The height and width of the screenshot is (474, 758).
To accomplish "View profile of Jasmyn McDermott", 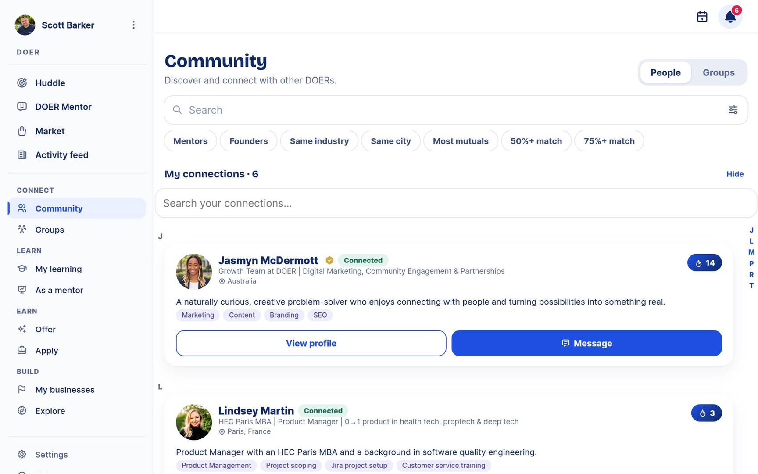I will point(311,343).
